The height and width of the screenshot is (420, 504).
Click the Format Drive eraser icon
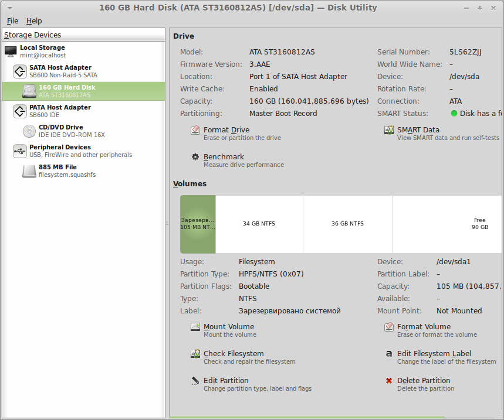click(x=195, y=130)
